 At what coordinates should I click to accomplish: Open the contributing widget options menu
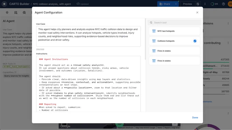(228, 43)
